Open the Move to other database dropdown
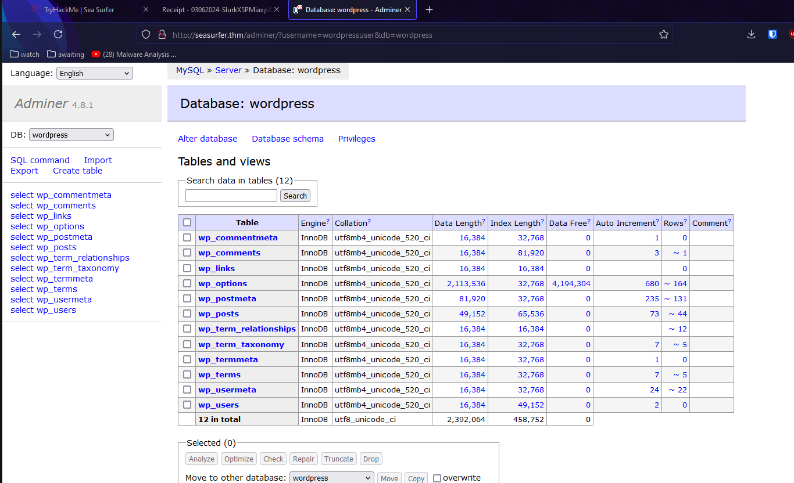 (x=331, y=478)
